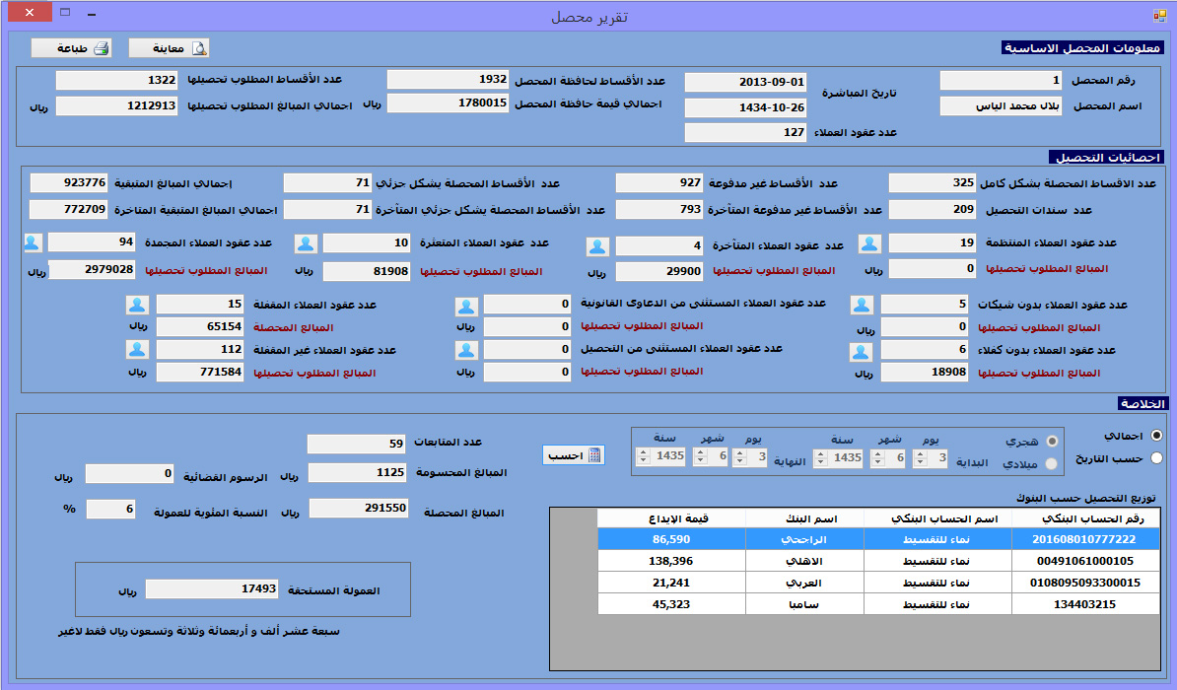Click the Preview (معاينة) button

(x=169, y=48)
